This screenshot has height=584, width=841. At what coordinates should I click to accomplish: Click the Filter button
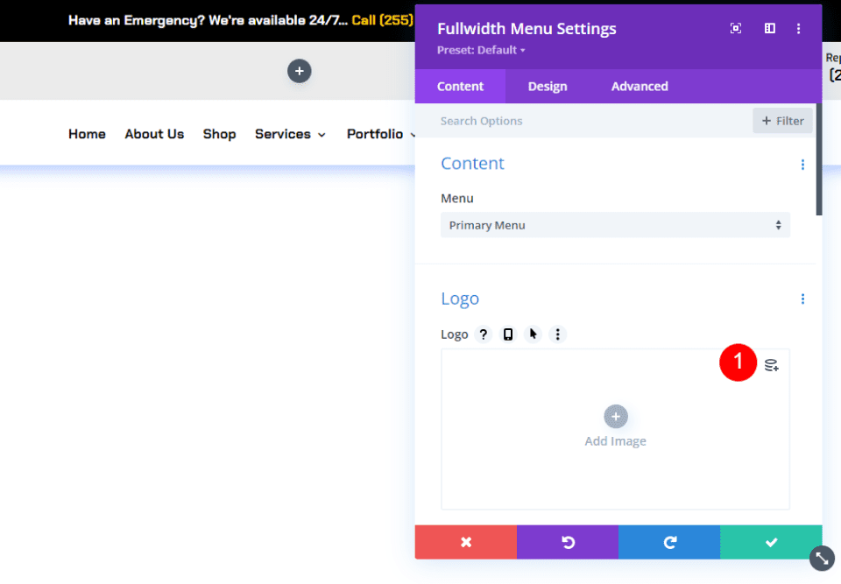782,121
